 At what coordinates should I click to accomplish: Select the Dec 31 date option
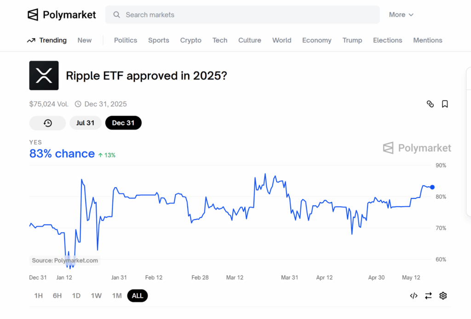123,123
